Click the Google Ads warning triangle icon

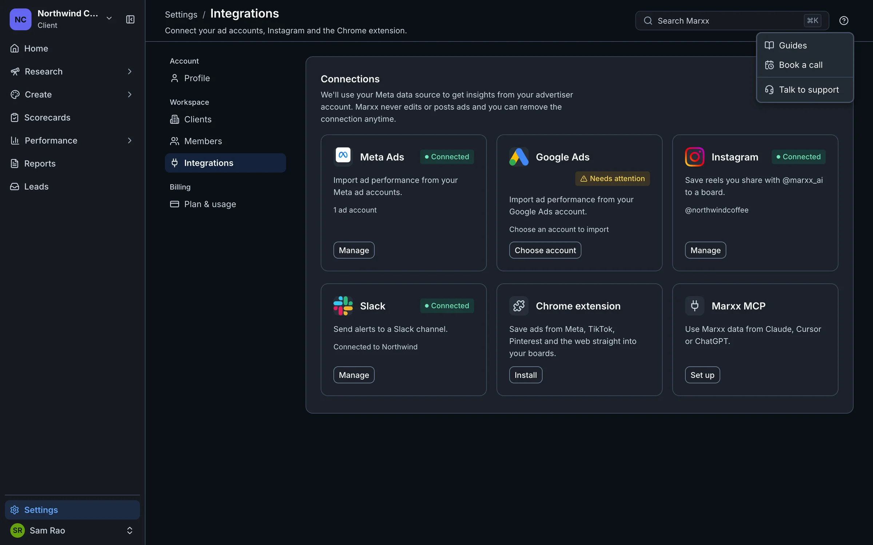(x=583, y=178)
